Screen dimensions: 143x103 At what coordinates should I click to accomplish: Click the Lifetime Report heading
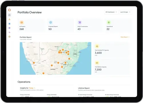click(84, 88)
